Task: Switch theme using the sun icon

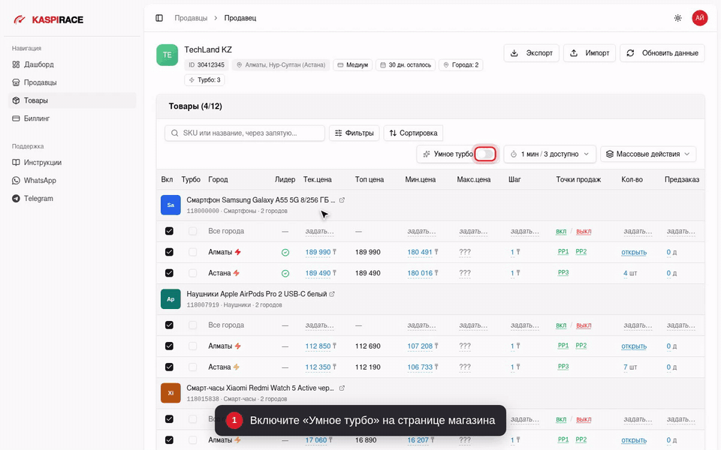Action: 677,18
